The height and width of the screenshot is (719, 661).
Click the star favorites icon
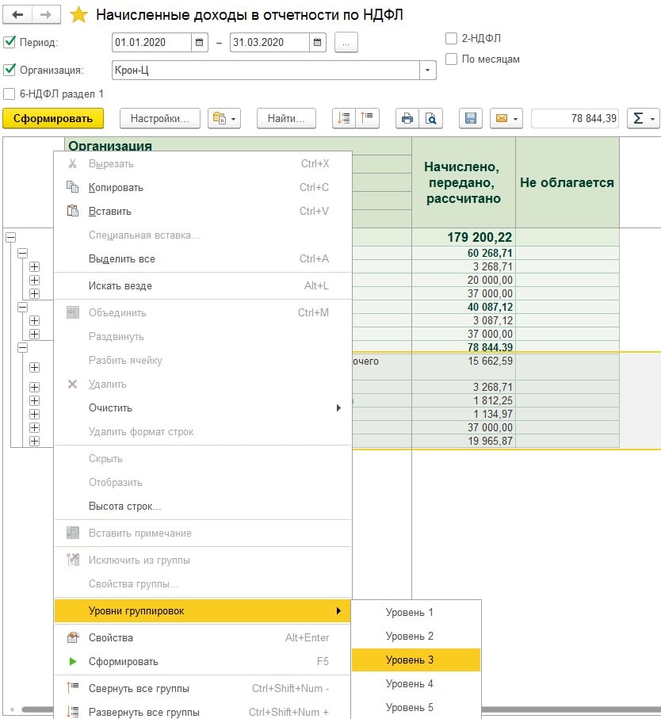click(78, 15)
